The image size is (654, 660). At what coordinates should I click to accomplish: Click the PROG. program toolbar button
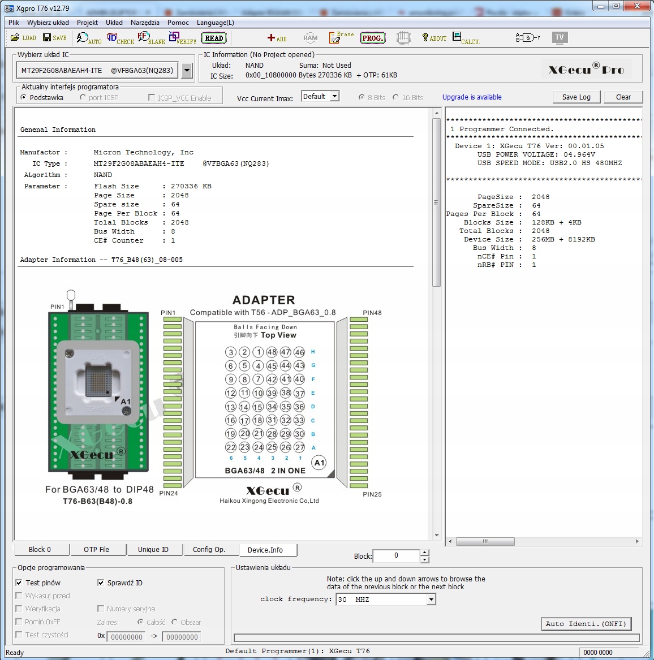(373, 38)
